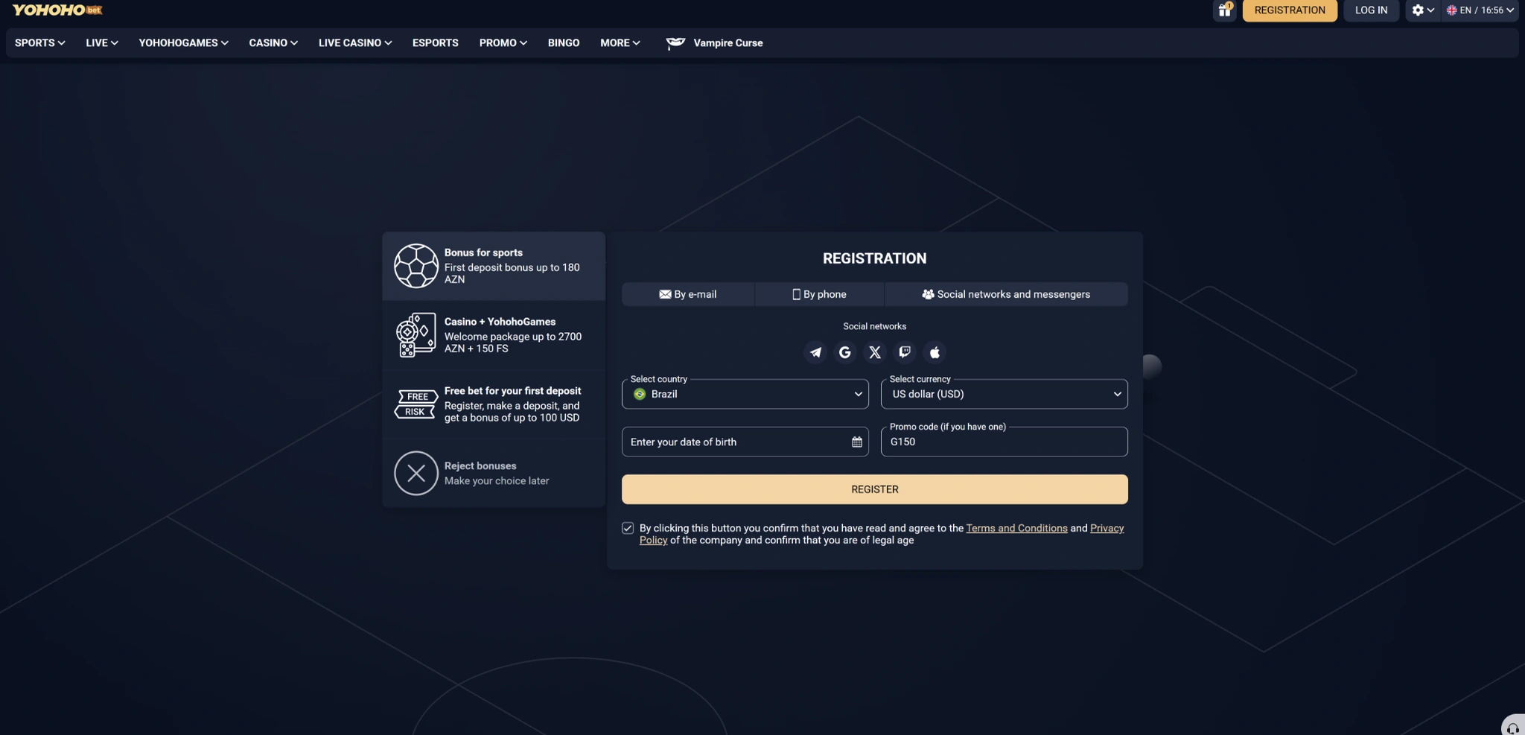Select the football Bonus for sports option
Image resolution: width=1525 pixels, height=735 pixels.
pos(494,266)
